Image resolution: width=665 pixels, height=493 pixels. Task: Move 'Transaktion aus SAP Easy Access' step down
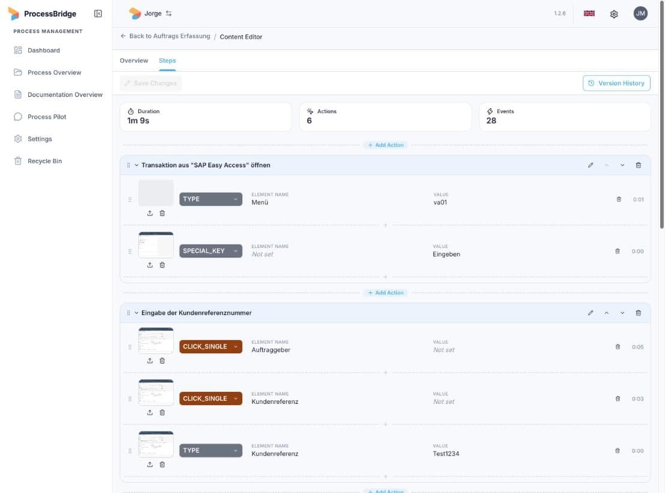coord(622,165)
